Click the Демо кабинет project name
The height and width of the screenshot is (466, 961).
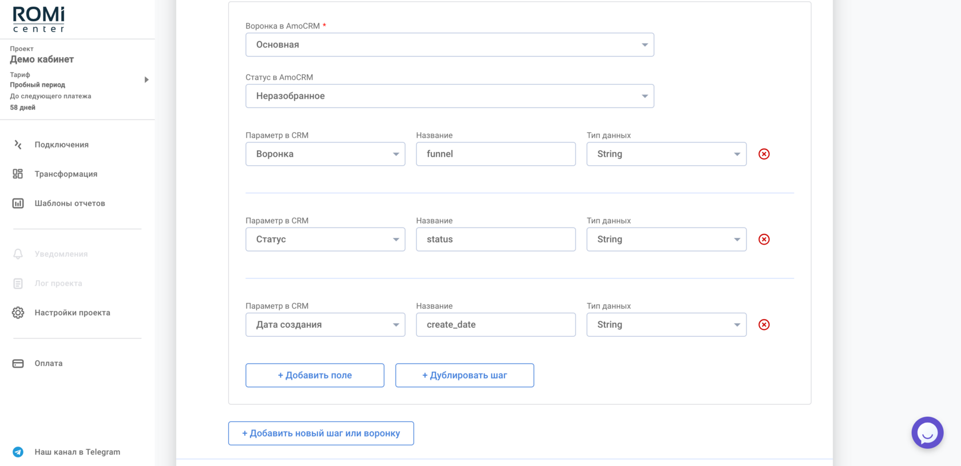[42, 59]
